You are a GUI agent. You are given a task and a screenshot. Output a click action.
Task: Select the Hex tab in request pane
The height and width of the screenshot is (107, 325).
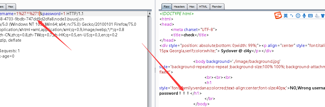click(11, 7)
